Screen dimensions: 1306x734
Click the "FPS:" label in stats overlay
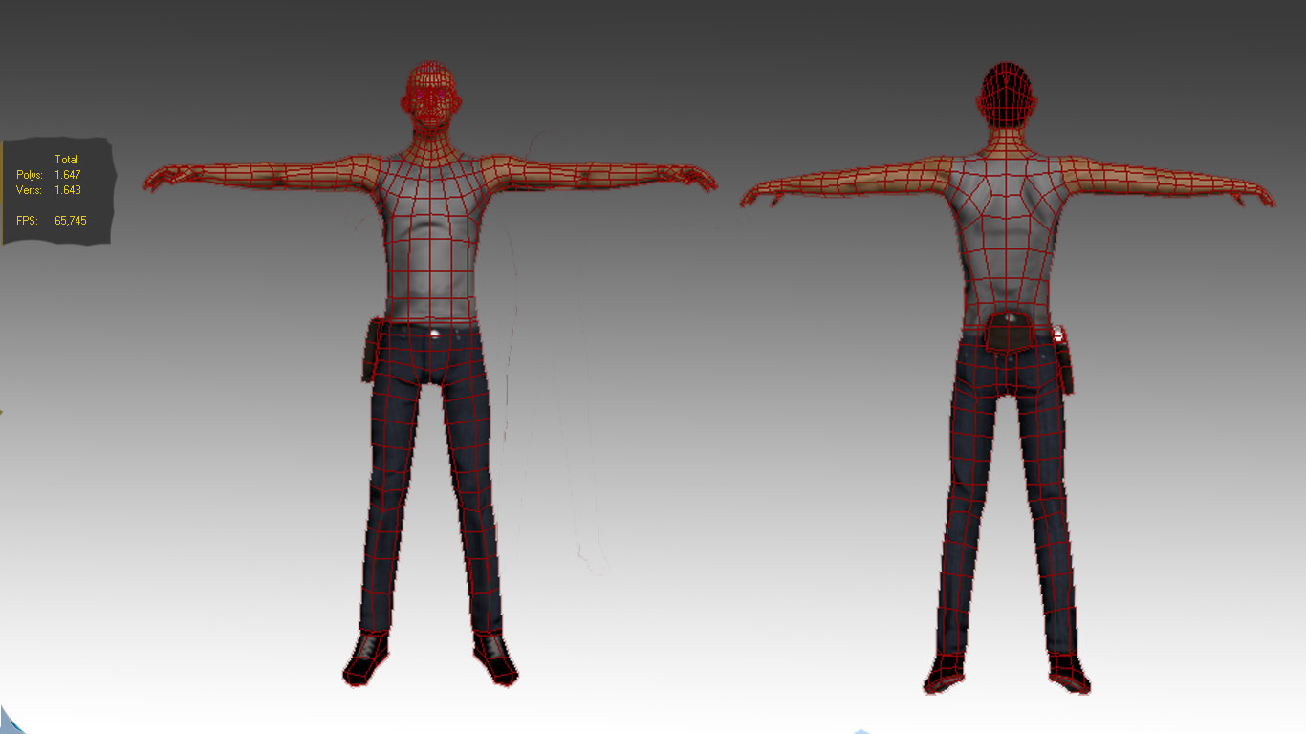[x=27, y=221]
